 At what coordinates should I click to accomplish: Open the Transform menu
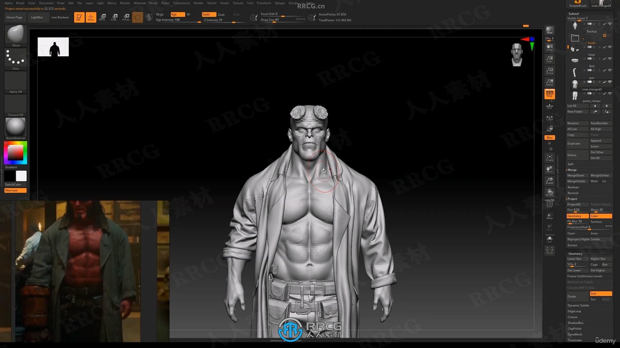point(264,3)
